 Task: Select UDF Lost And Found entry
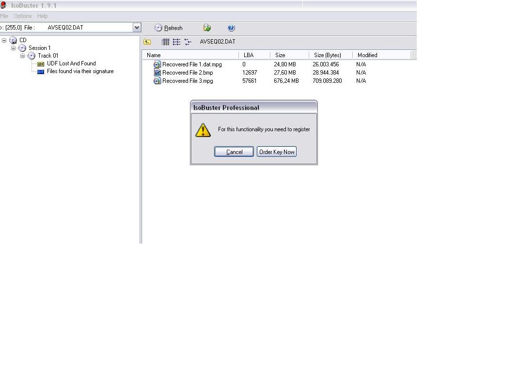71,63
